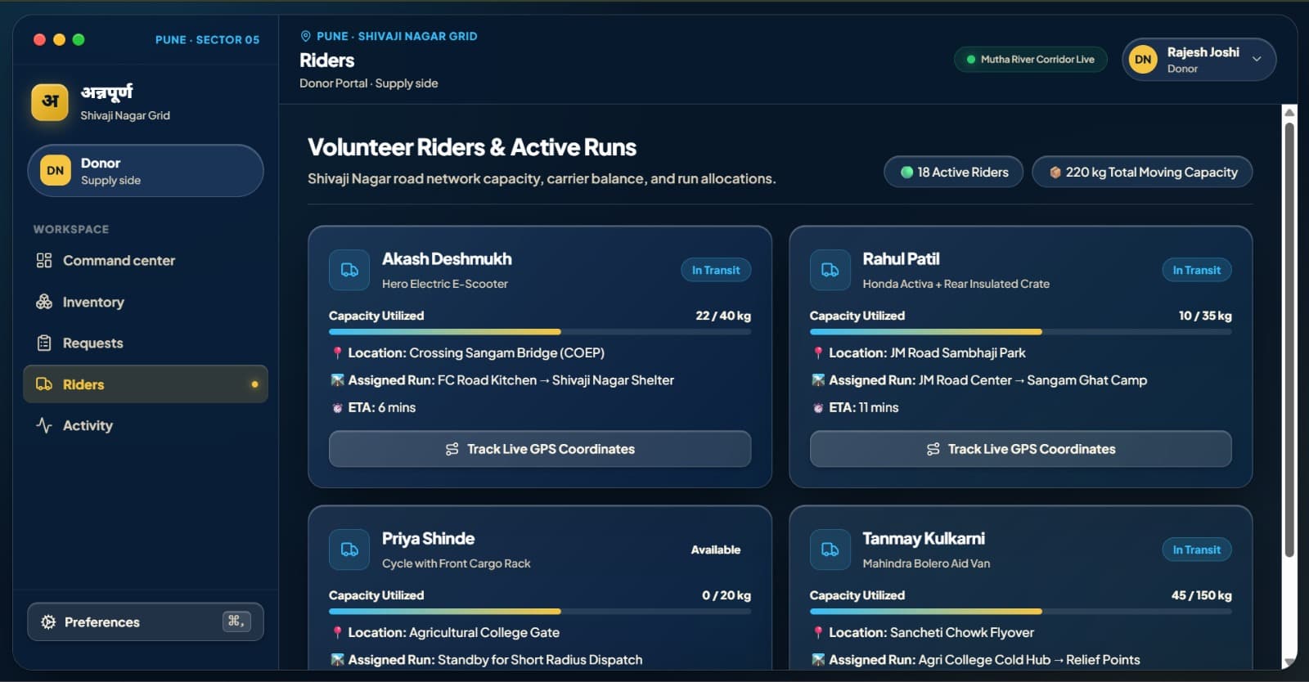Click Priya Shinde's vehicle icon
Image resolution: width=1309 pixels, height=682 pixels.
349,550
